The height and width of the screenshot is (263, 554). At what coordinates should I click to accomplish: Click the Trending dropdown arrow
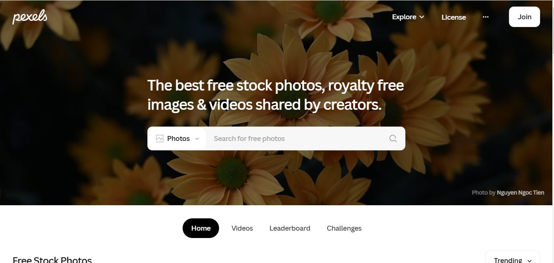(x=529, y=261)
